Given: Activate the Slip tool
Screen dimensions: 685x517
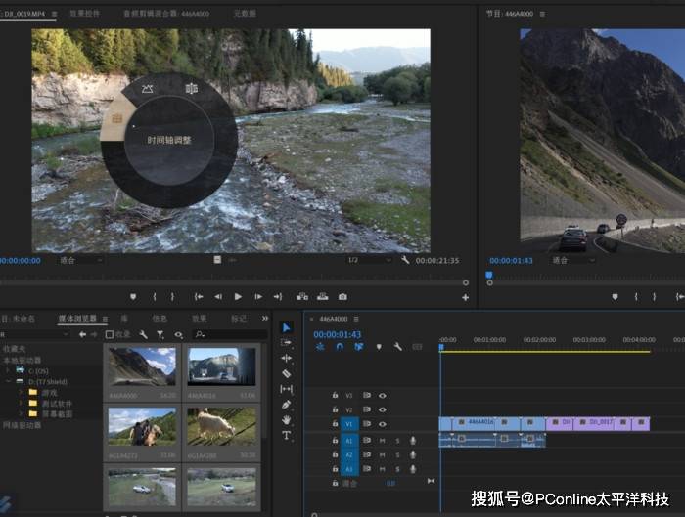Looking at the screenshot, I should coord(286,389).
